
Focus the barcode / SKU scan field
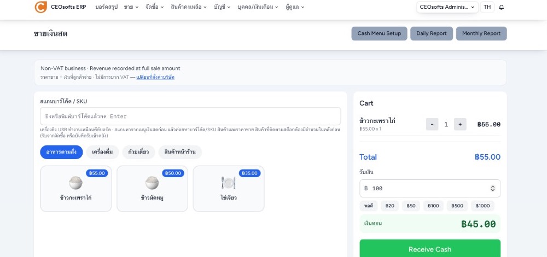[x=190, y=116]
